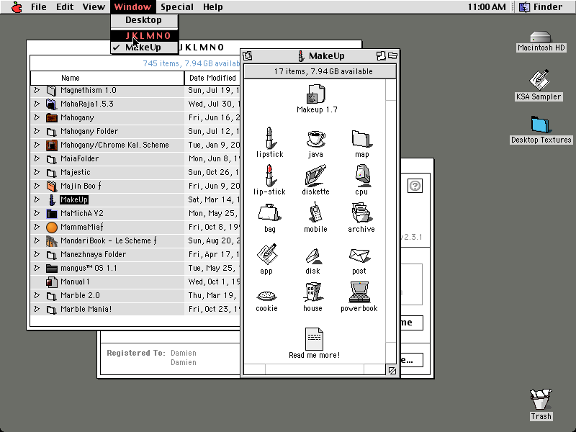576x432 pixels.
Task: Open the View menu
Action: click(x=94, y=7)
